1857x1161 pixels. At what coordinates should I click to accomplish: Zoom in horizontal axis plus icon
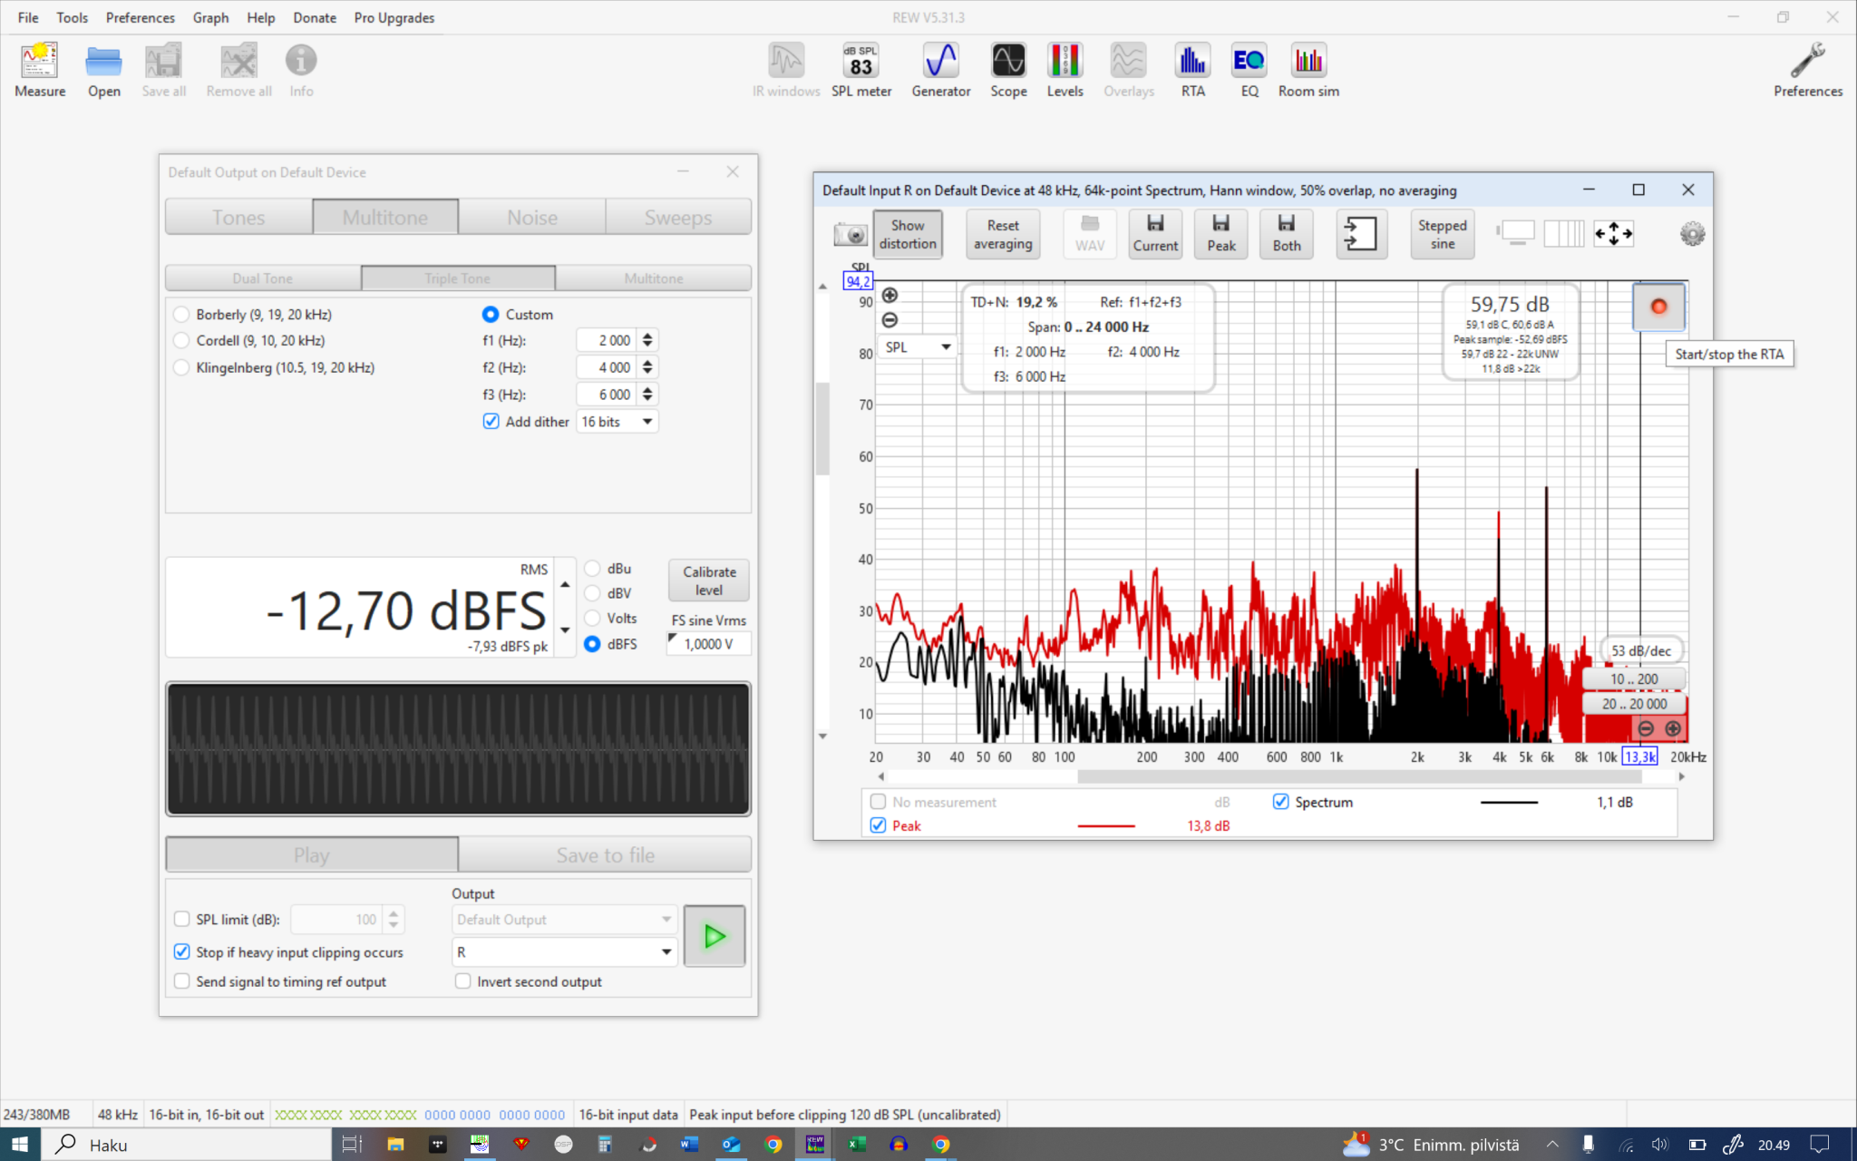[x=1673, y=728]
